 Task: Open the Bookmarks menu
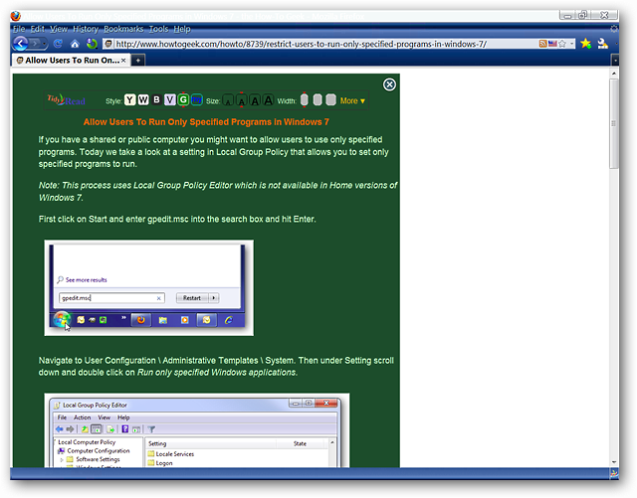tap(123, 29)
